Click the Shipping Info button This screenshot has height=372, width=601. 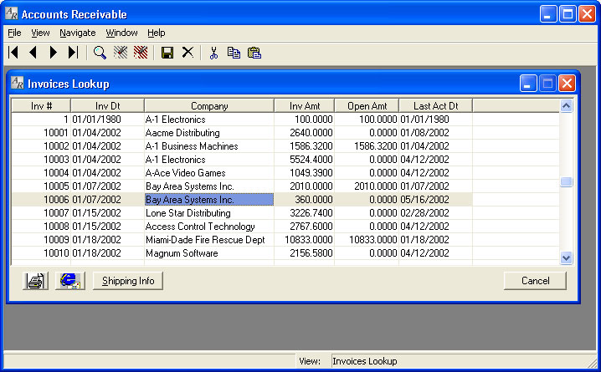[128, 281]
